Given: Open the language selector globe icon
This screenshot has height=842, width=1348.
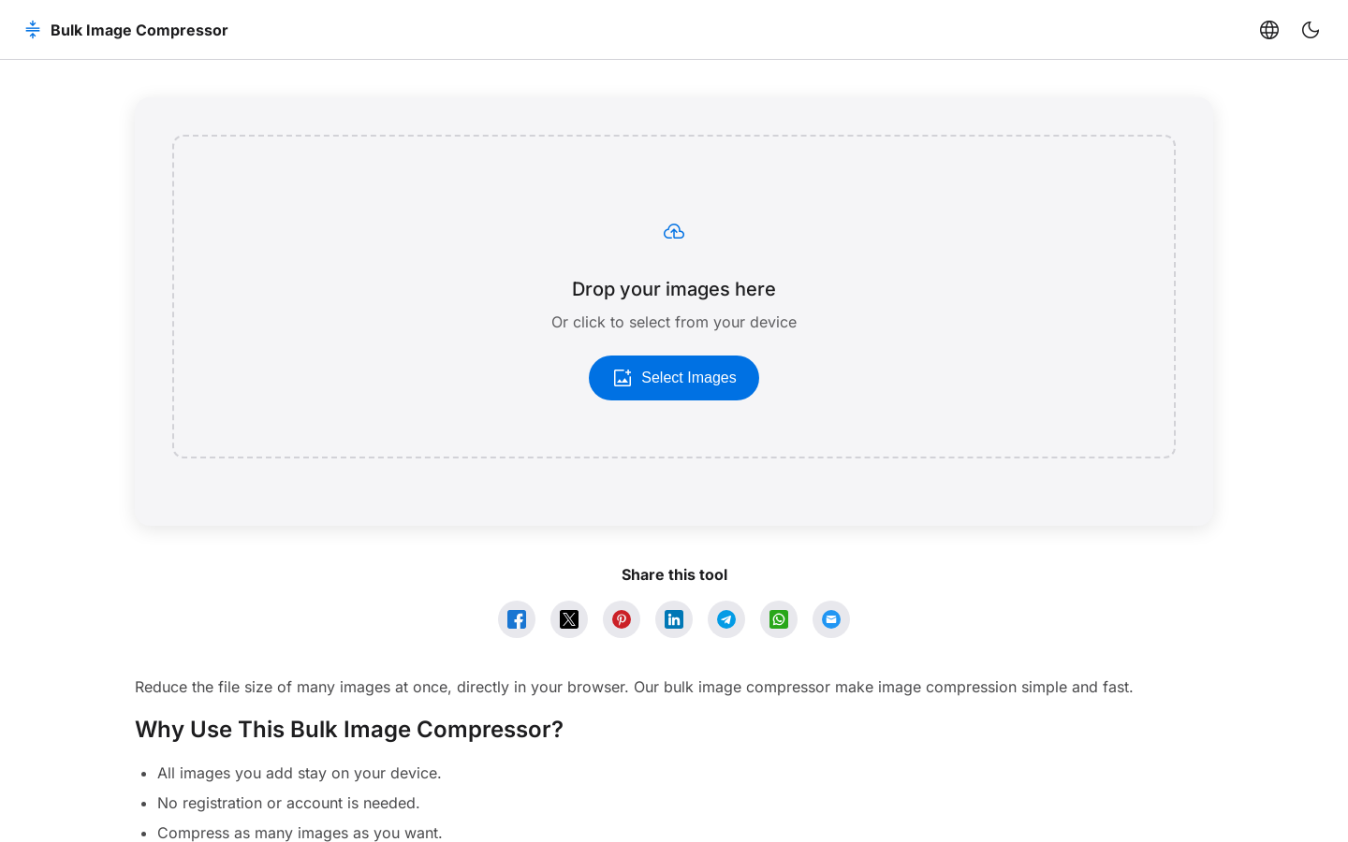Looking at the screenshot, I should (x=1269, y=30).
